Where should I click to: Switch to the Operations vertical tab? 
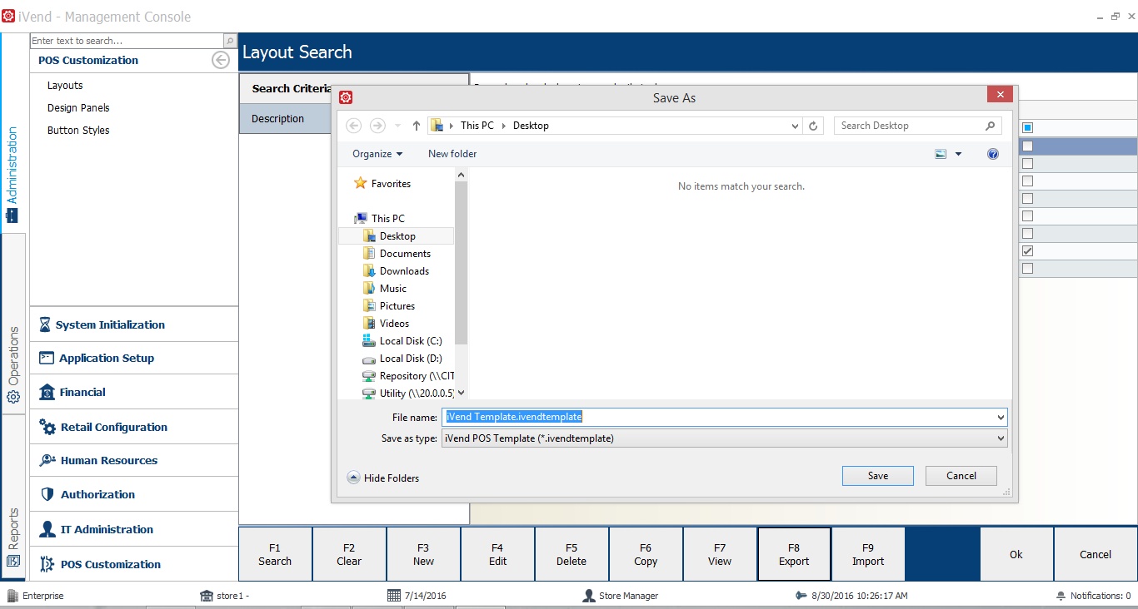[13, 365]
